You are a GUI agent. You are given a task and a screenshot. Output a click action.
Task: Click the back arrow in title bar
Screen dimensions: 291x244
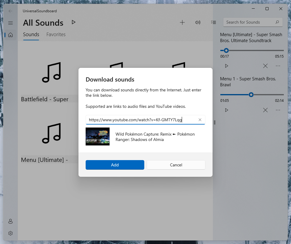[10, 11]
